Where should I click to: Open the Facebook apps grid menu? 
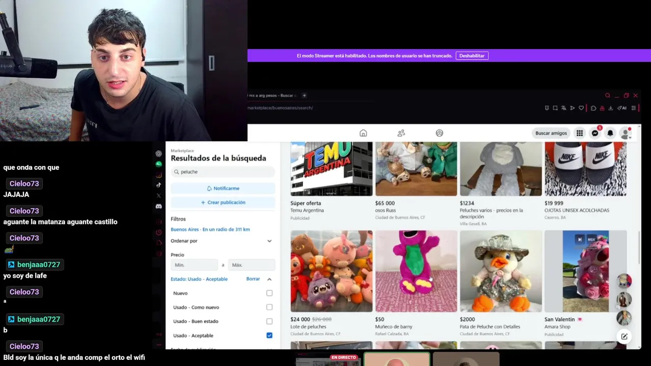[579, 133]
